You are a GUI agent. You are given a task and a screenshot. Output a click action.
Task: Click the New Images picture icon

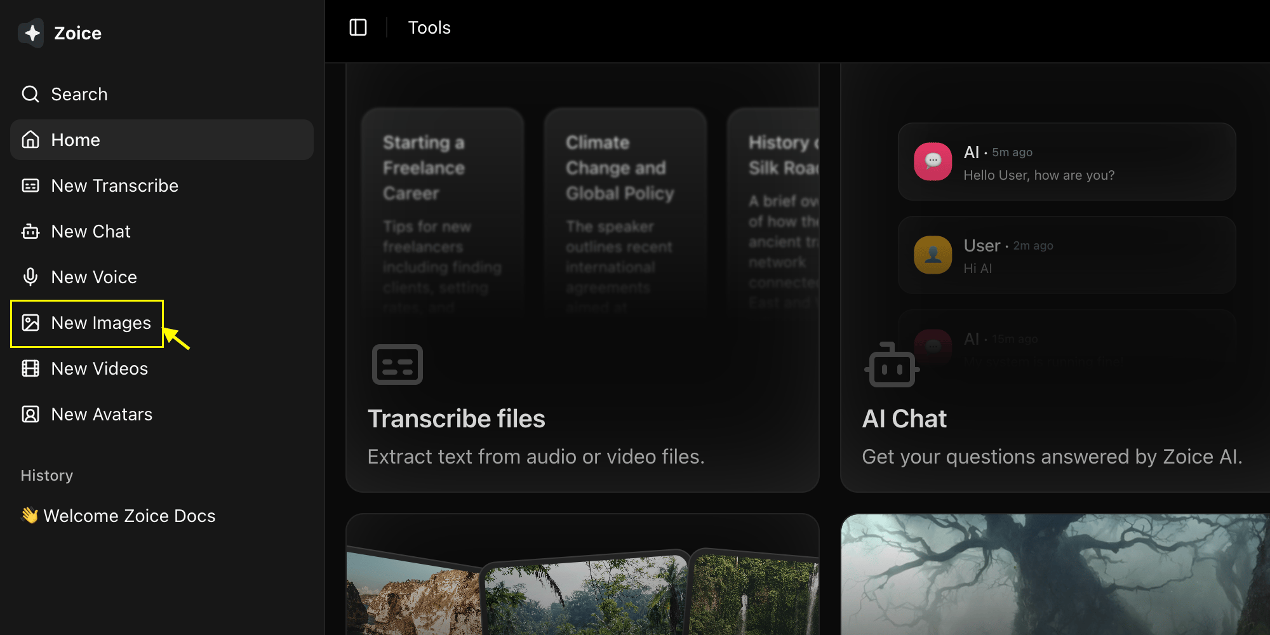click(30, 323)
